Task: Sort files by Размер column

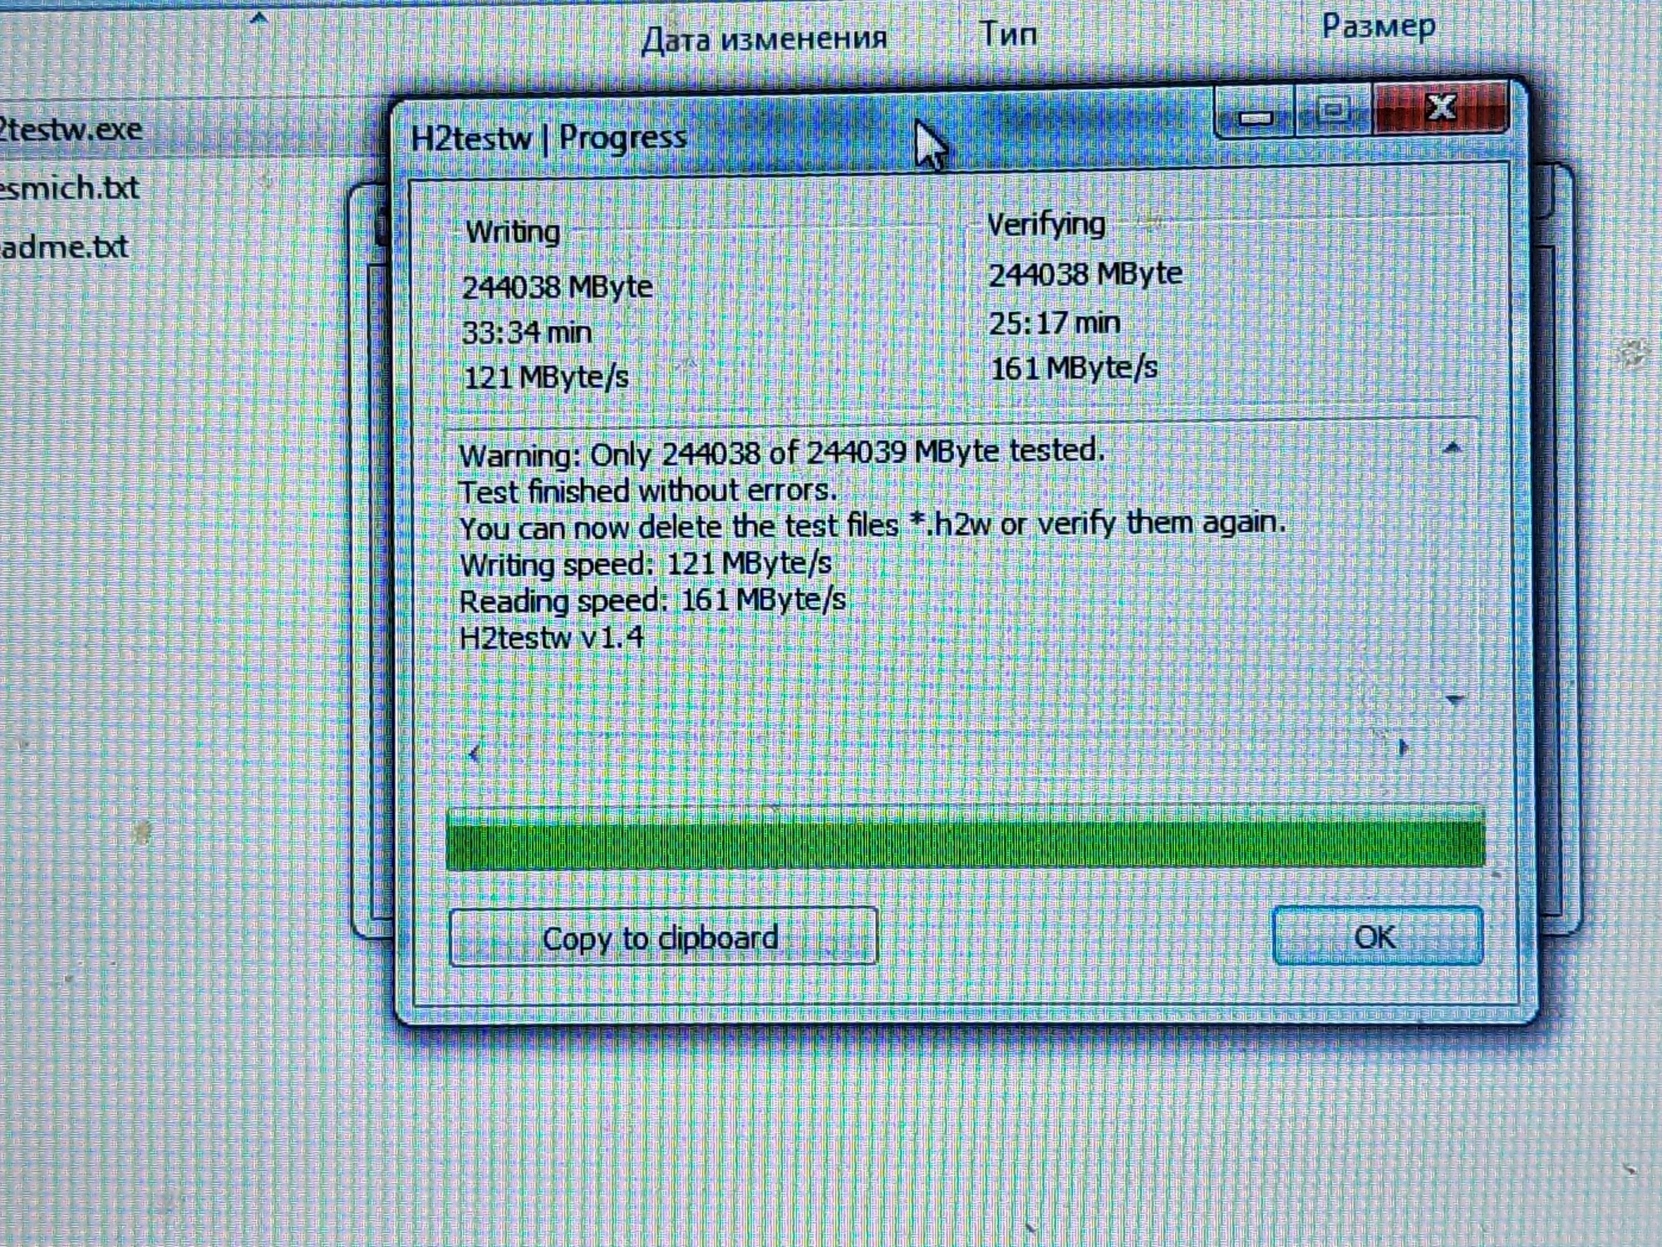Action: pyautogui.click(x=1378, y=27)
